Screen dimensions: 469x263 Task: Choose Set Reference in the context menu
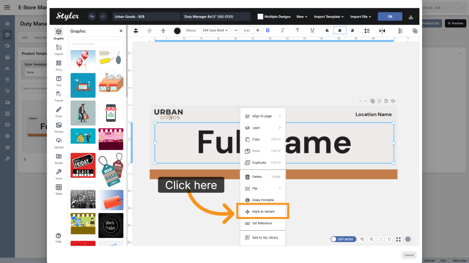(x=263, y=223)
